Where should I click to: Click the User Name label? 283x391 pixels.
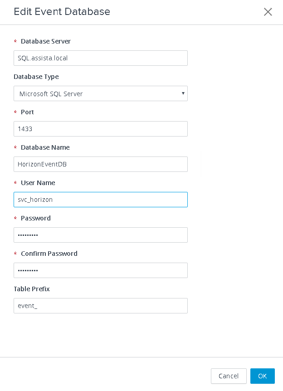(x=38, y=183)
